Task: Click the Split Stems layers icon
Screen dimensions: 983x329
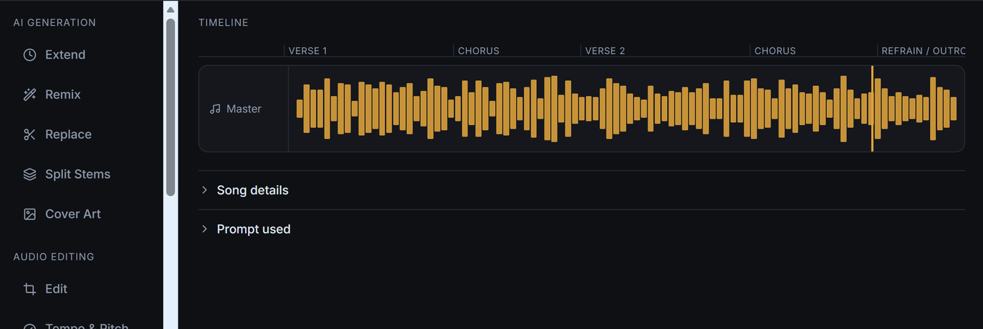Action: [30, 174]
